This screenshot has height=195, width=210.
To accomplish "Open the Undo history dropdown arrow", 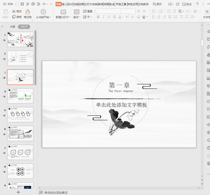I will 47,4.
